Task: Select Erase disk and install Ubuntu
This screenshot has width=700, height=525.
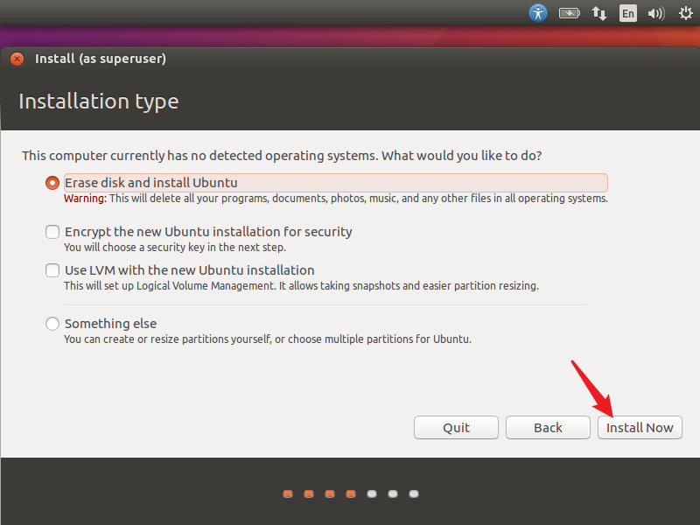Action: coord(52,183)
